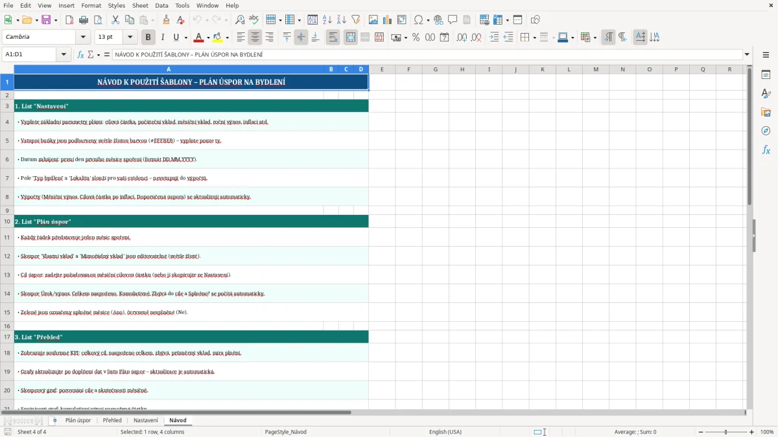The image size is (778, 437).
Task: Enable the AutoFilter icon
Action: pos(356,20)
